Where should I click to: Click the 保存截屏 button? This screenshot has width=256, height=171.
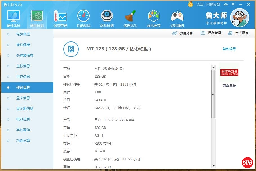click(211, 33)
